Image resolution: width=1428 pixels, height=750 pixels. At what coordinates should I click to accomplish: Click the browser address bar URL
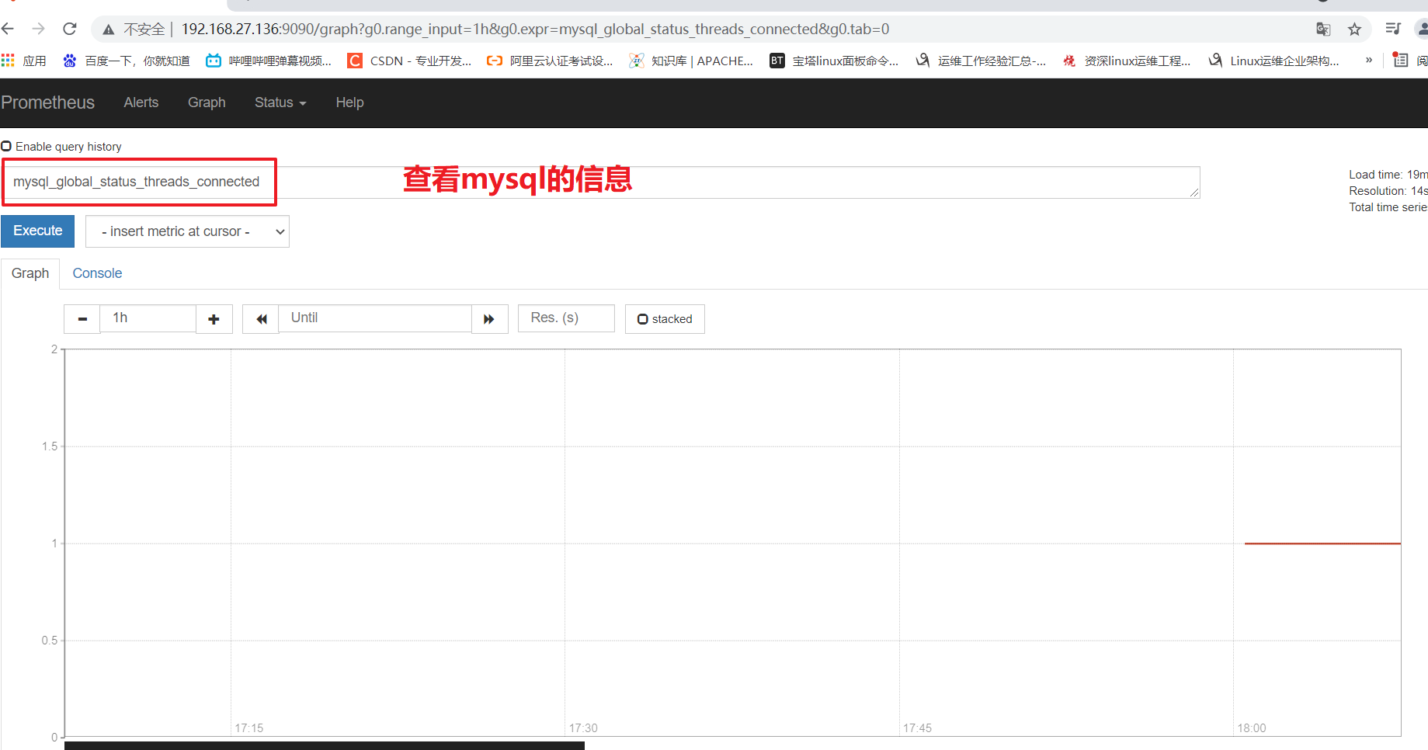coord(535,29)
